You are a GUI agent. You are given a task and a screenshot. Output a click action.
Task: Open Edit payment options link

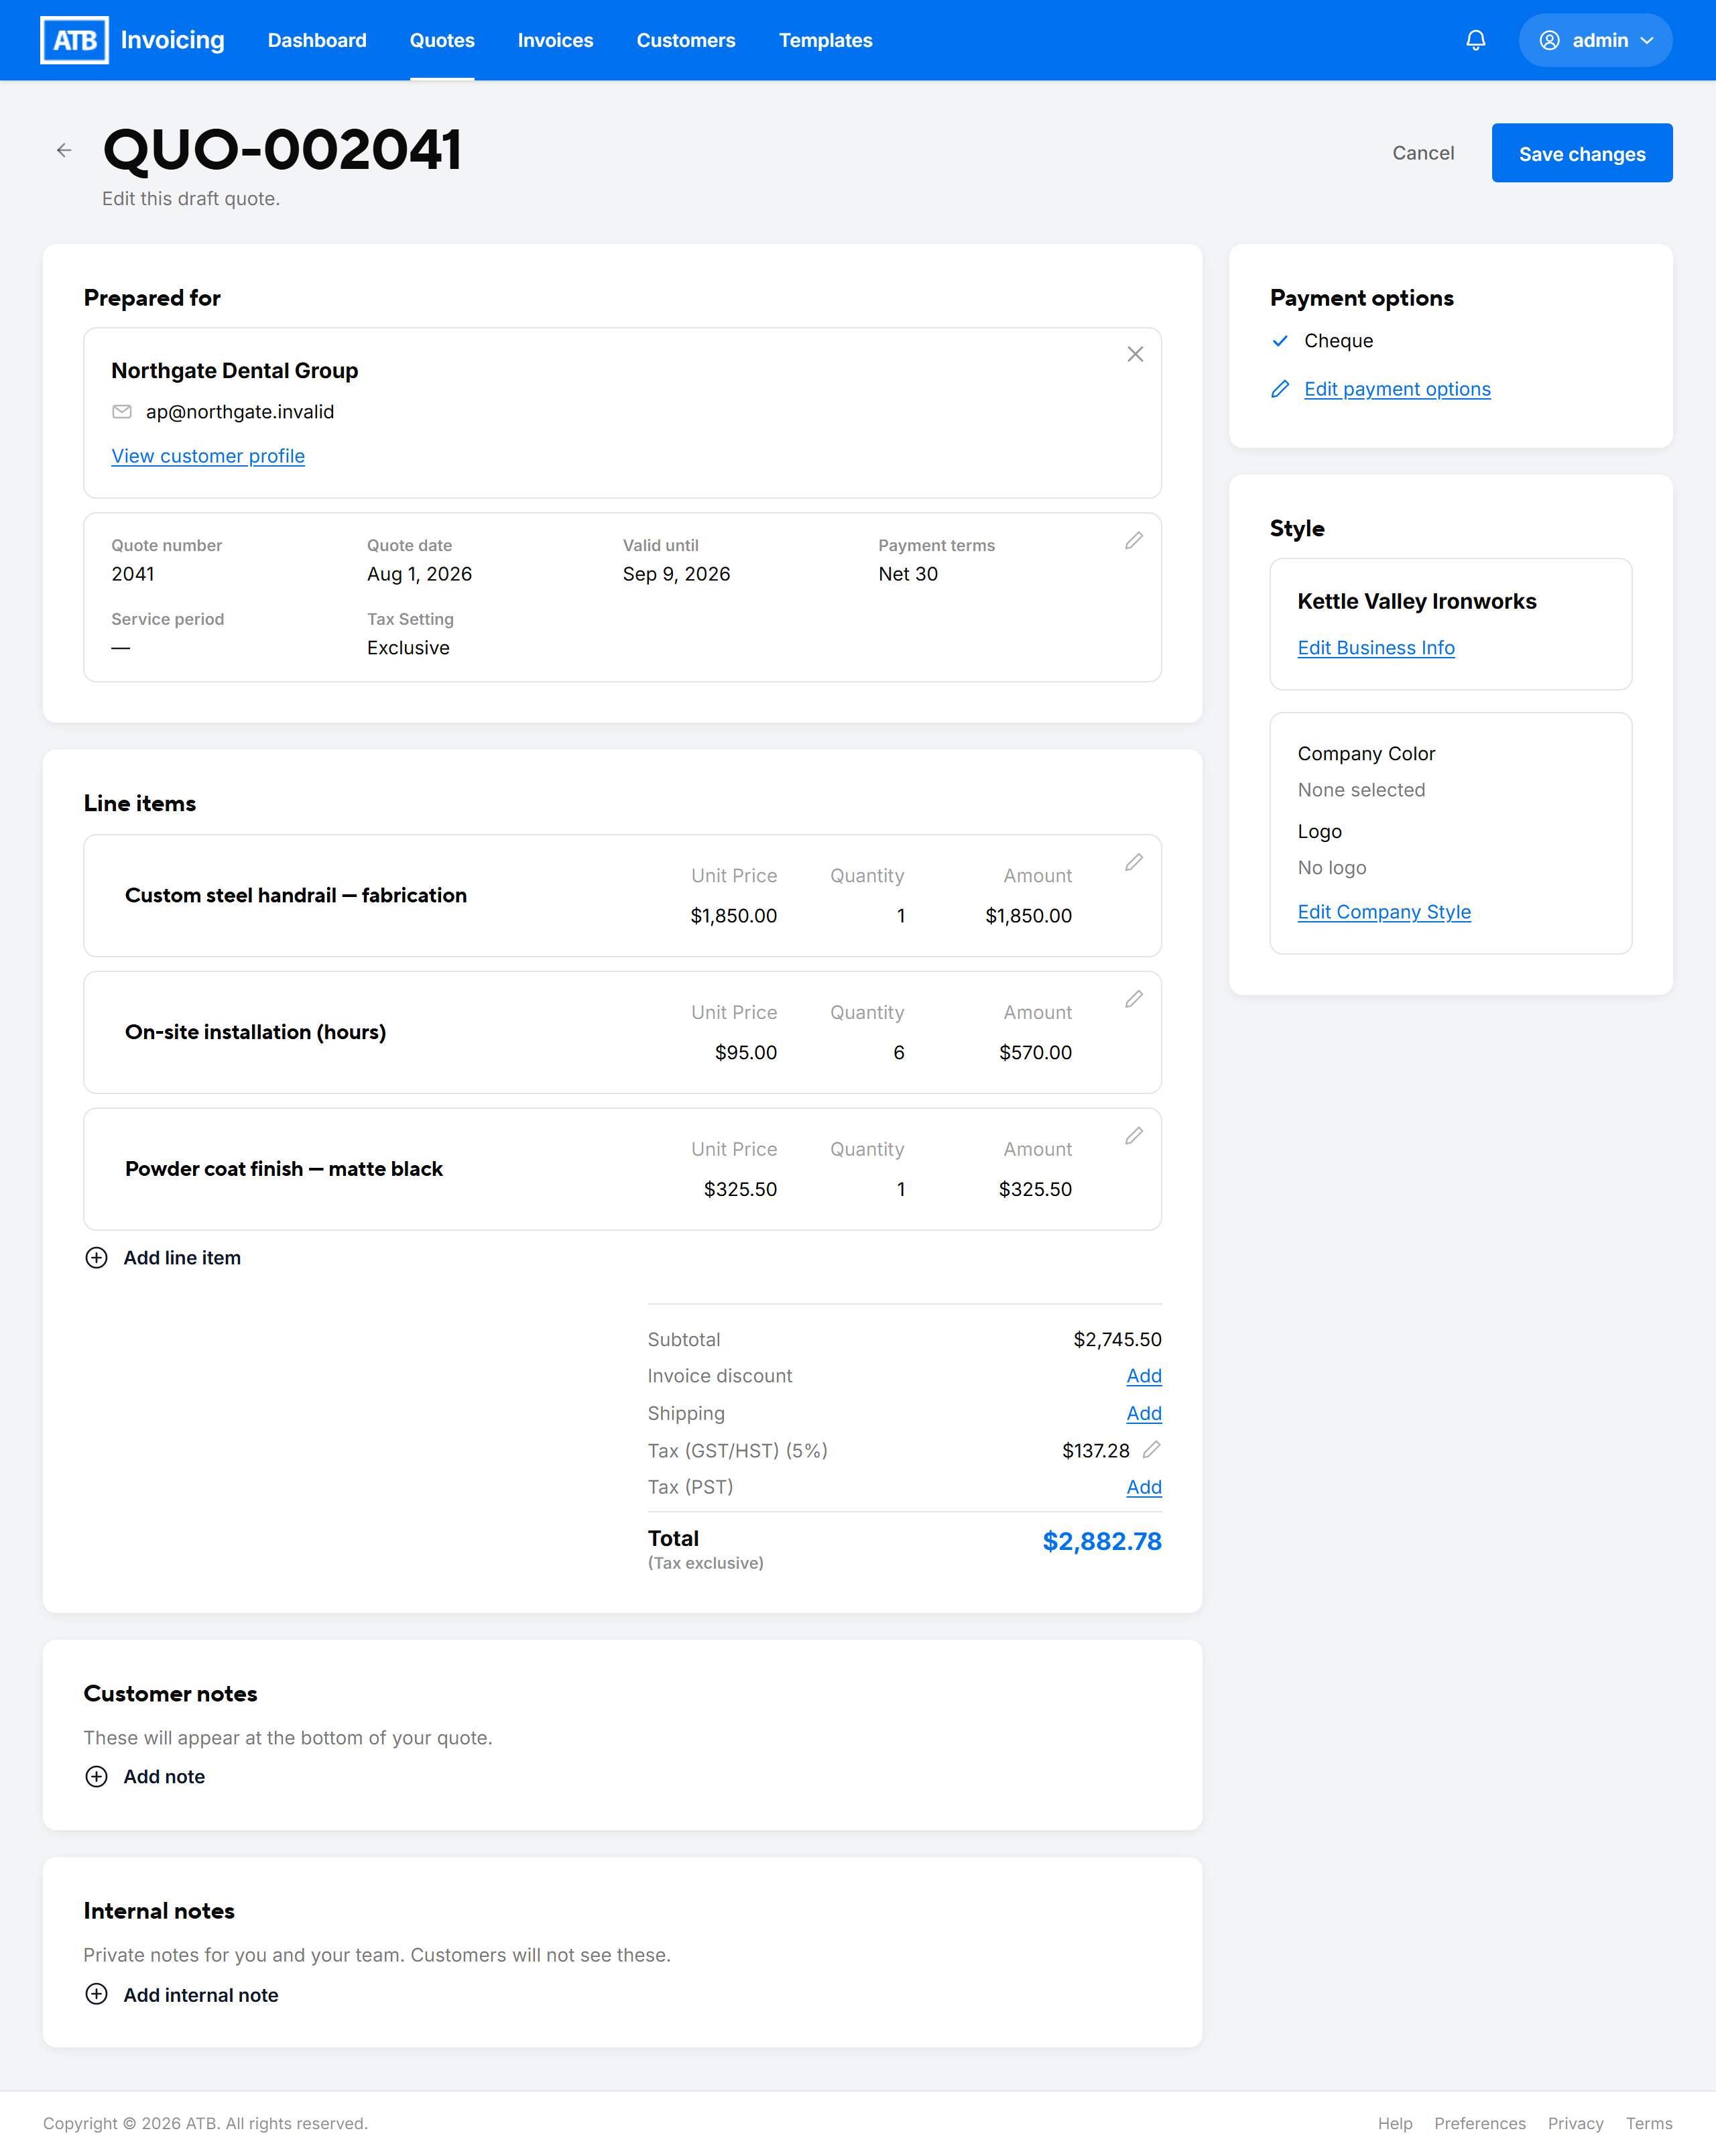(x=1397, y=389)
